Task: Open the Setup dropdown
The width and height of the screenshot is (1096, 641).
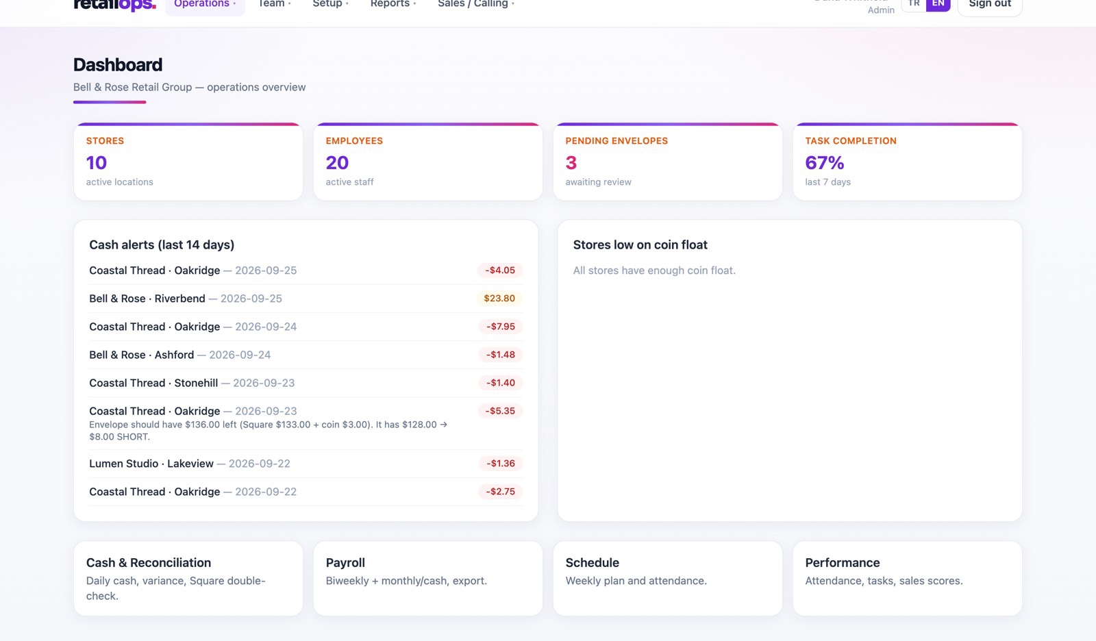Action: pyautogui.click(x=331, y=4)
